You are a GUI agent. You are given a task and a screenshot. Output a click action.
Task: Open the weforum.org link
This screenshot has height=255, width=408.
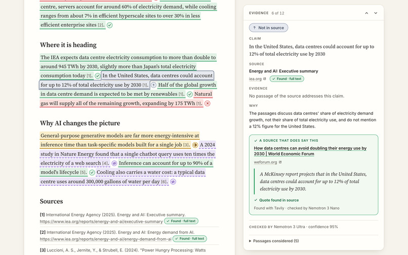click(x=265, y=162)
